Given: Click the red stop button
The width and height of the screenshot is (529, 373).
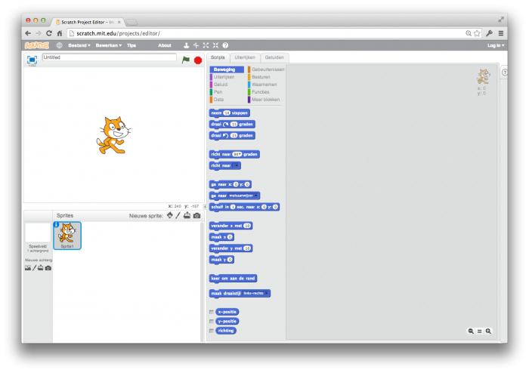Looking at the screenshot, I should pyautogui.click(x=198, y=60).
